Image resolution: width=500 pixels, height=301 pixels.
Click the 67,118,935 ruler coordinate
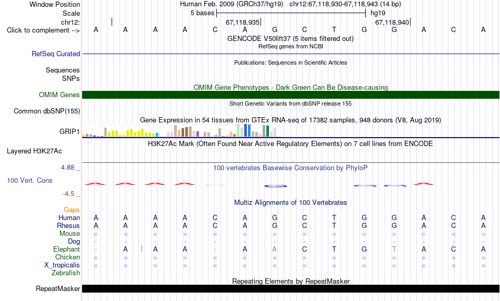243,22
